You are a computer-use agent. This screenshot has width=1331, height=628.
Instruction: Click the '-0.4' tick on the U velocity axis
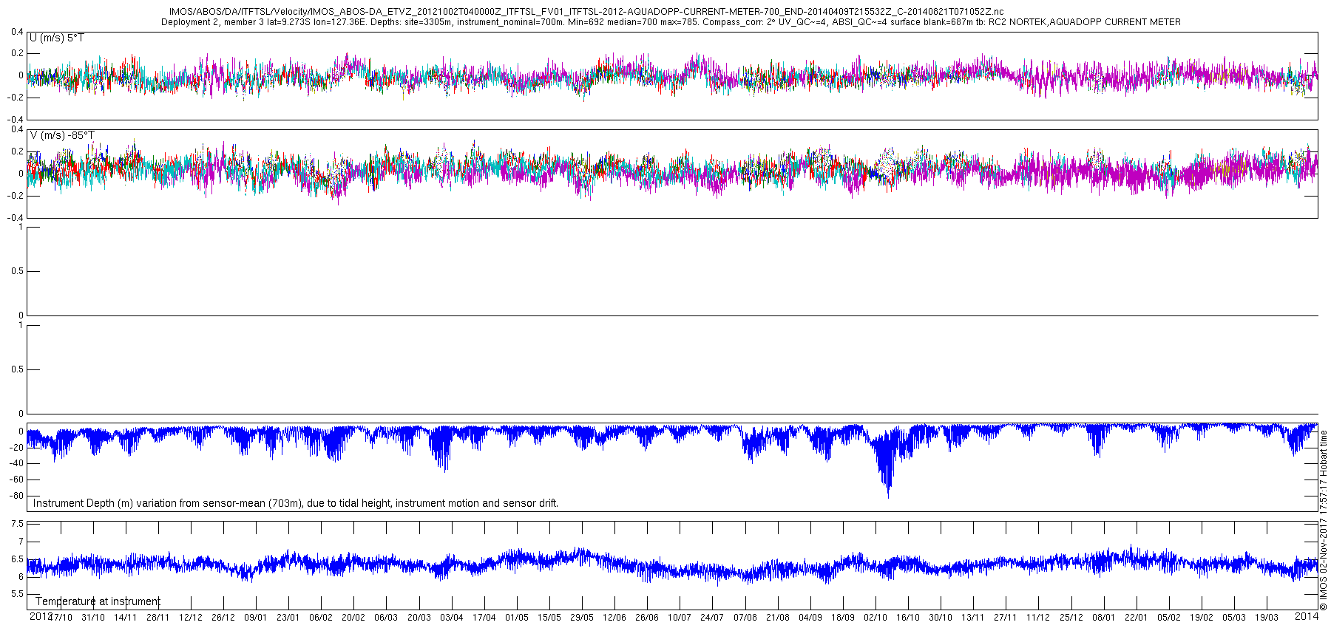click(16, 119)
